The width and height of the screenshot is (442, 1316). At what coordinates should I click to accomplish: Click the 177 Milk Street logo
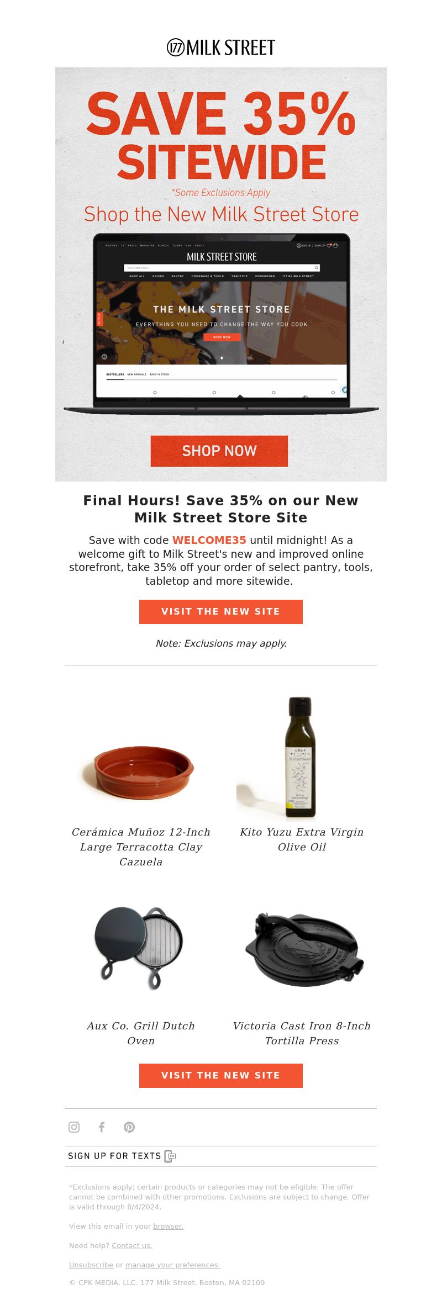[221, 48]
